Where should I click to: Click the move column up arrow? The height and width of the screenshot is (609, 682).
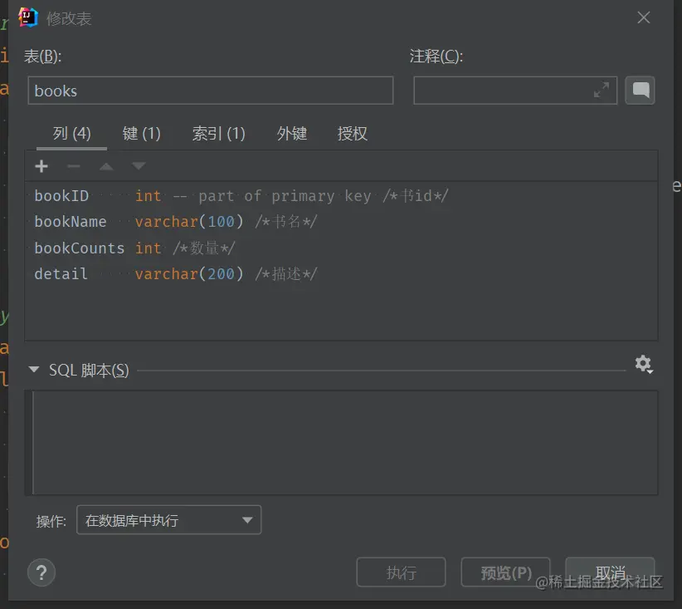click(106, 166)
